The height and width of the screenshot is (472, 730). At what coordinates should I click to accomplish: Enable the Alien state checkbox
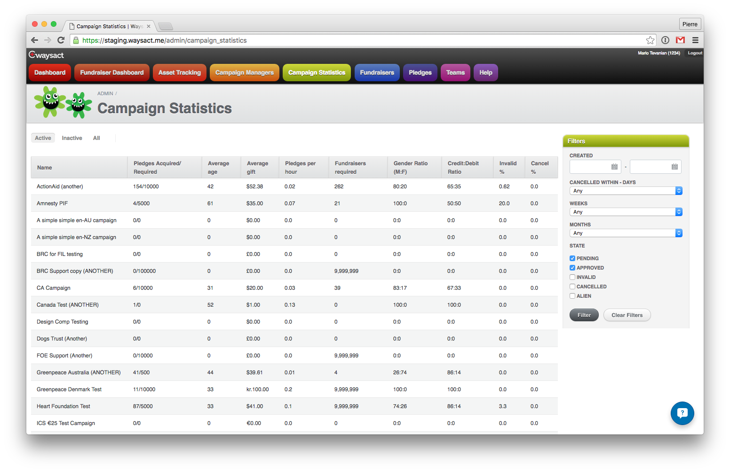coord(572,296)
